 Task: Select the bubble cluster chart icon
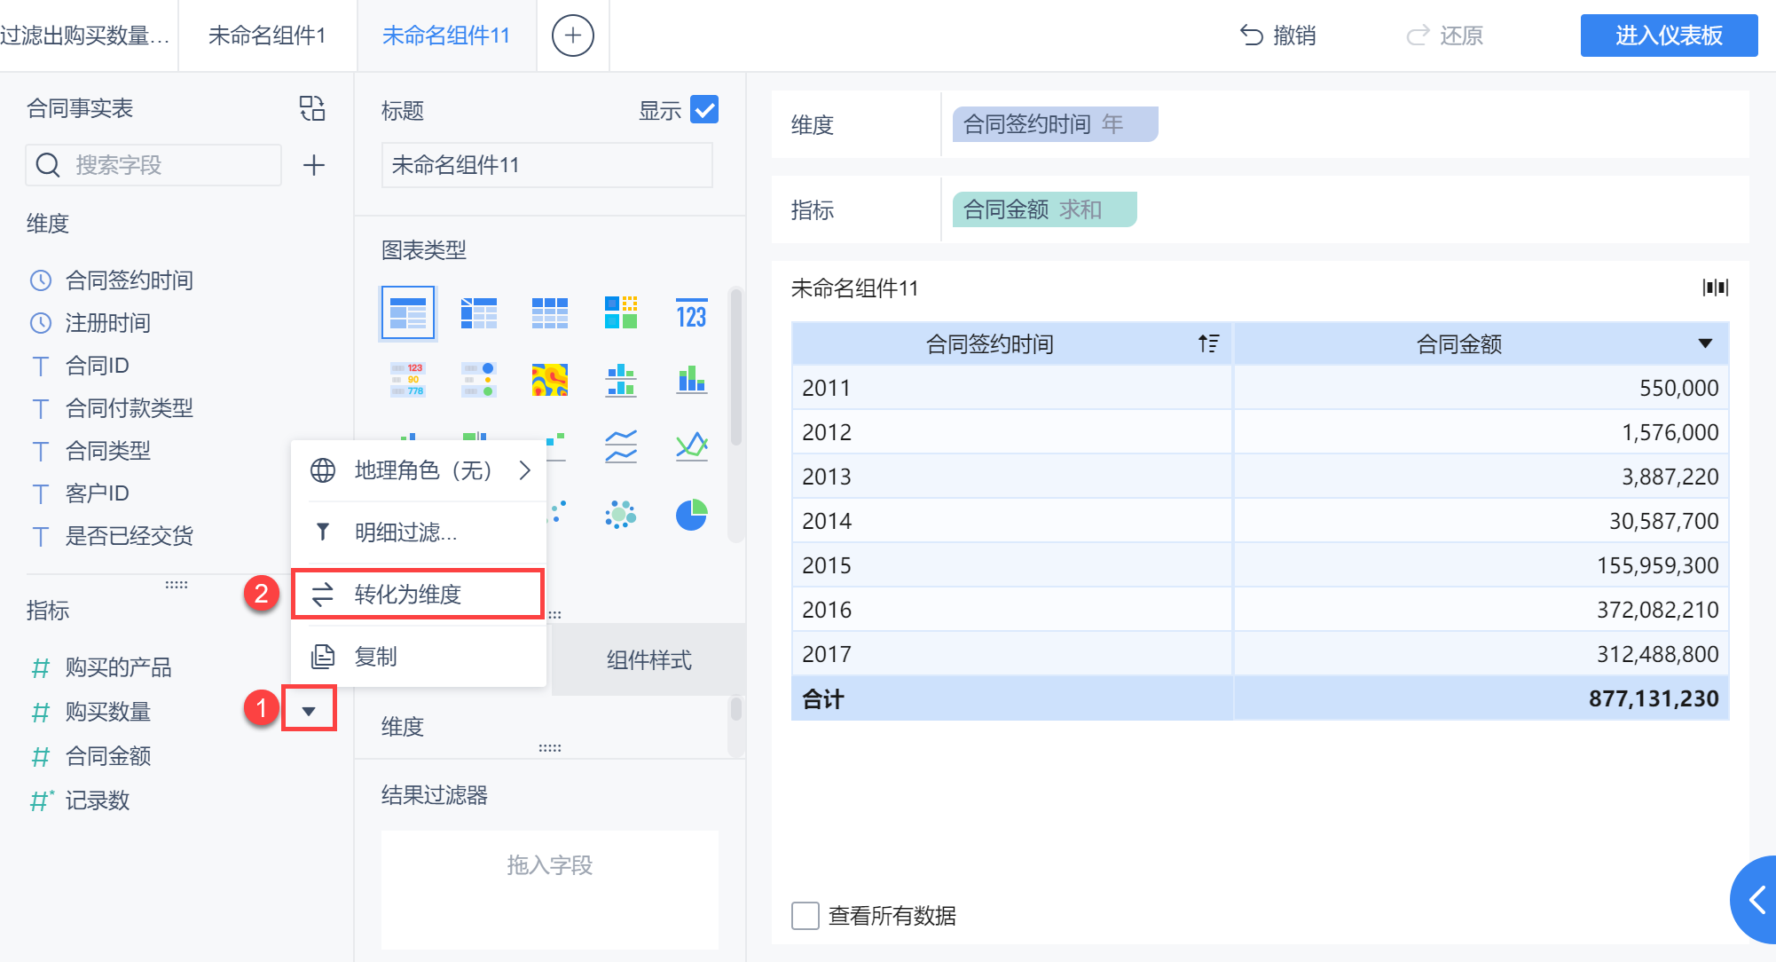tap(620, 515)
